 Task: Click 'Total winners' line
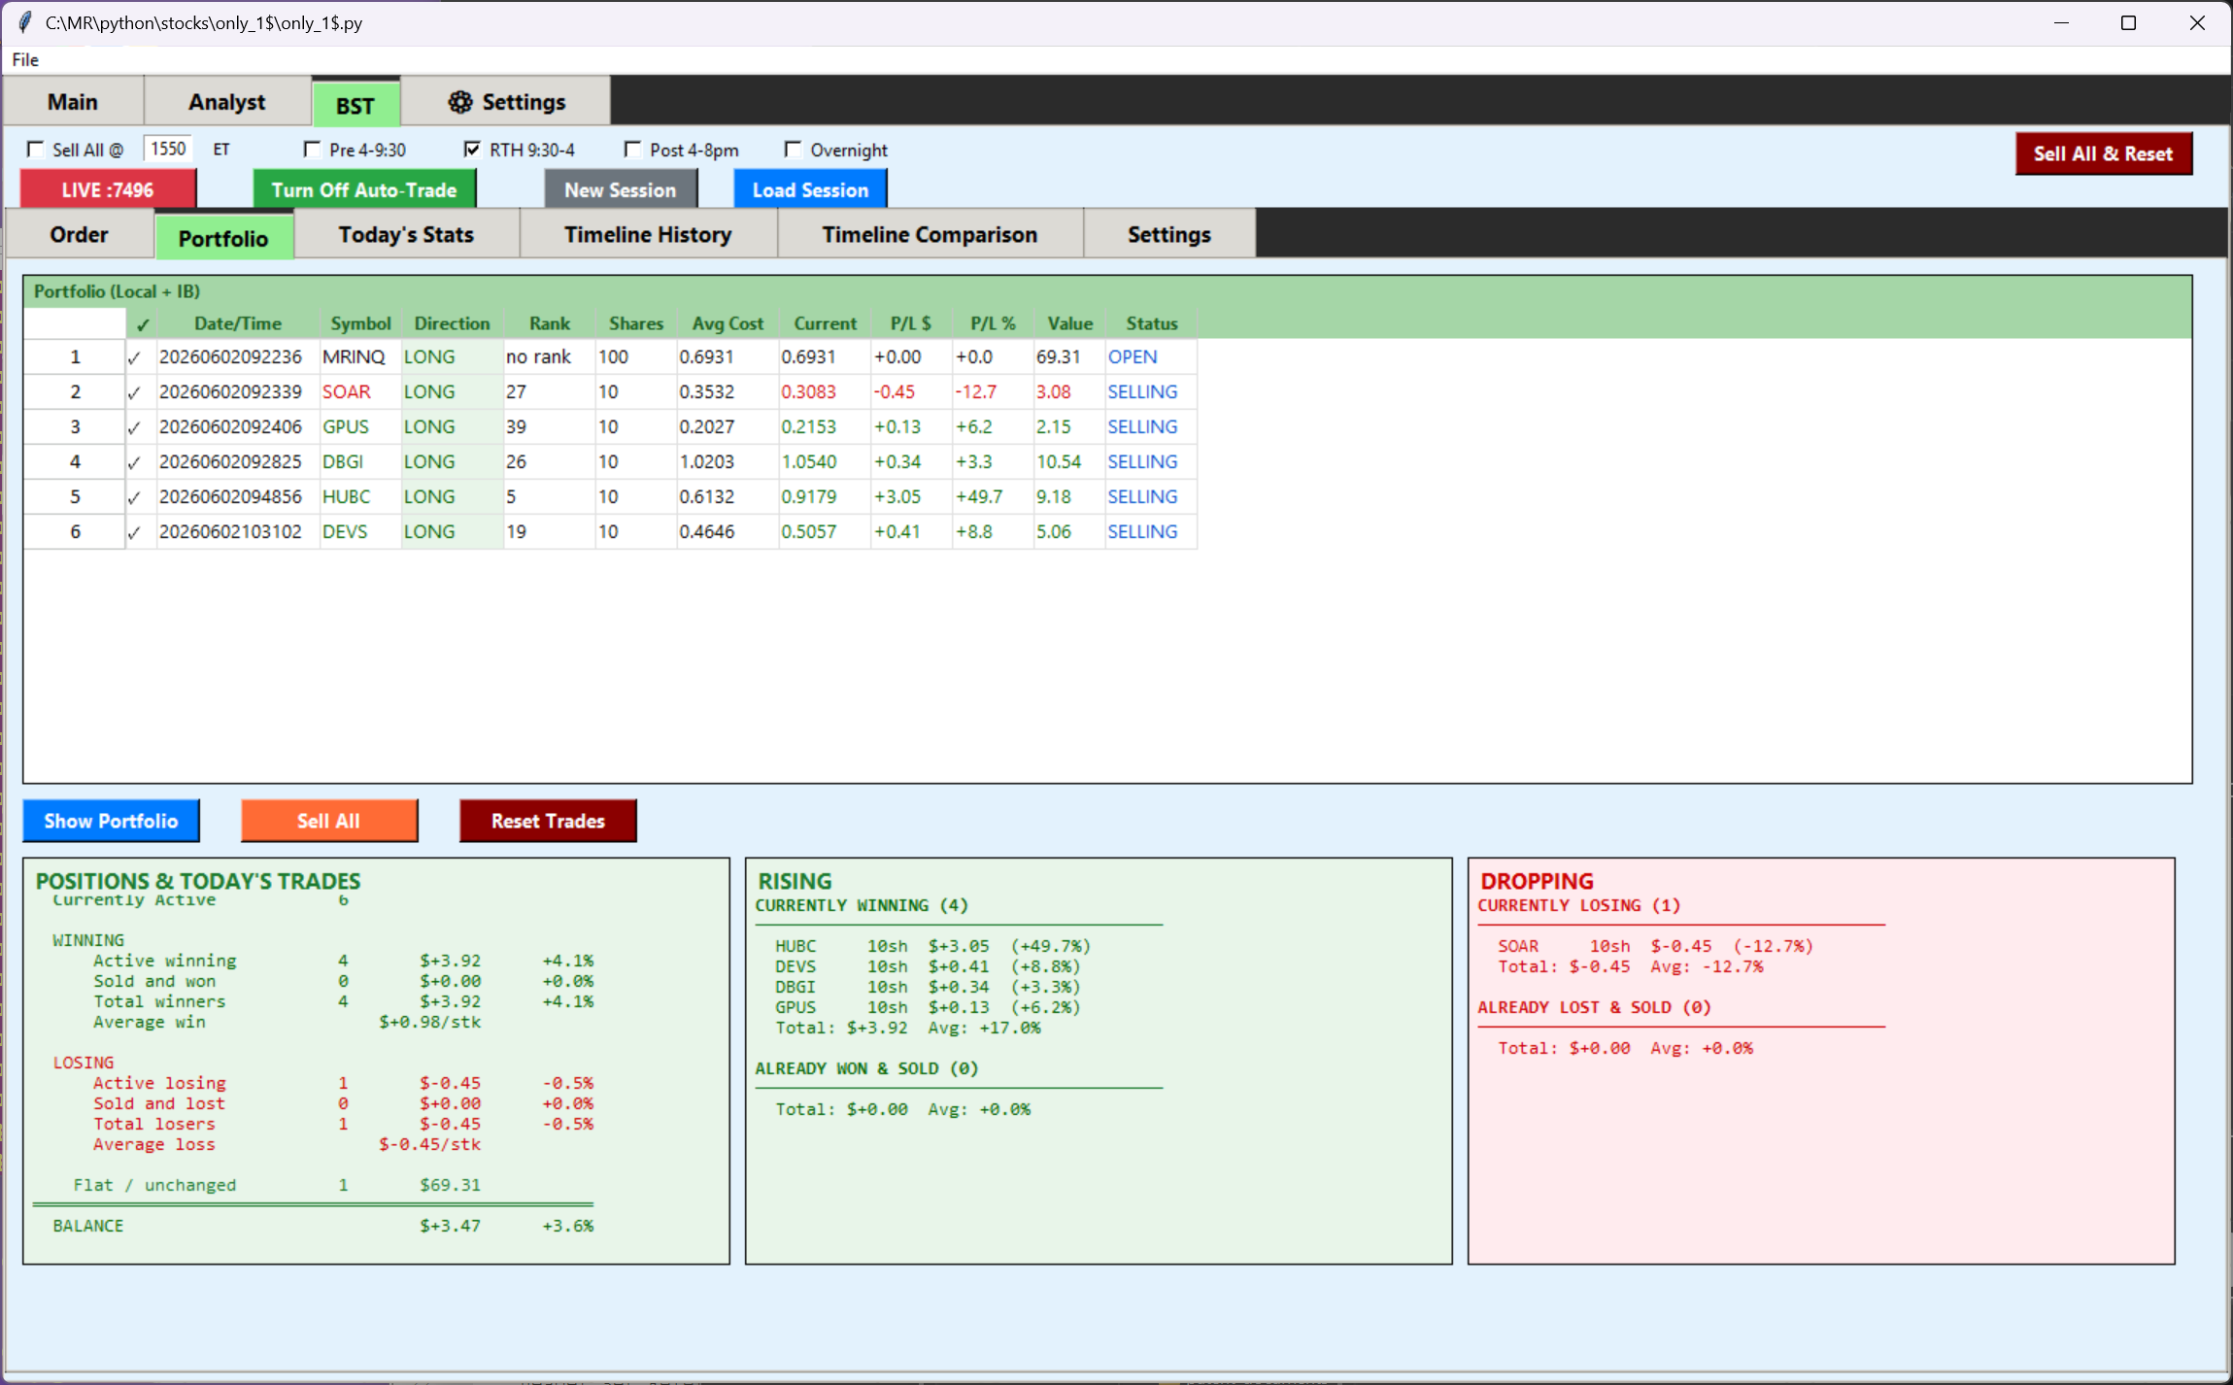343,1001
